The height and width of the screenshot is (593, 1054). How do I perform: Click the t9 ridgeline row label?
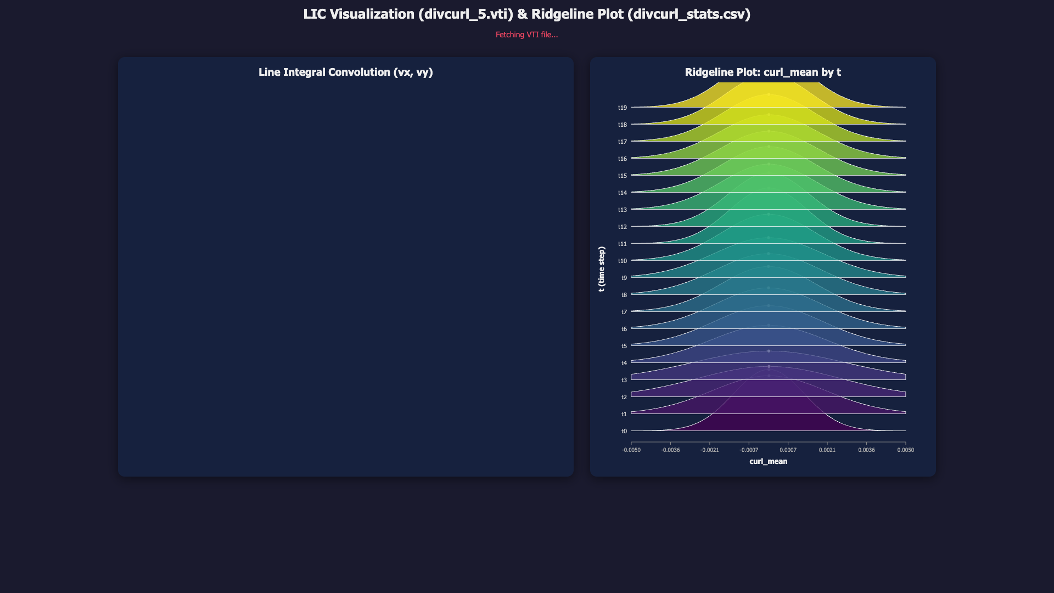click(624, 278)
